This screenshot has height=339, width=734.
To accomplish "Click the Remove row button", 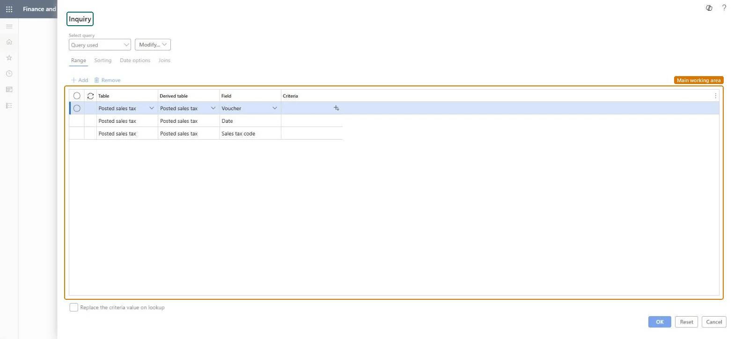I will (x=107, y=80).
